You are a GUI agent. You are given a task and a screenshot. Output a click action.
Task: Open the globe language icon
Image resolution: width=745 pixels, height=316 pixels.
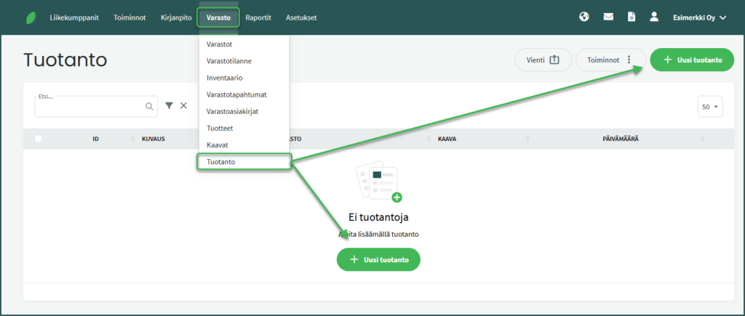tap(583, 17)
